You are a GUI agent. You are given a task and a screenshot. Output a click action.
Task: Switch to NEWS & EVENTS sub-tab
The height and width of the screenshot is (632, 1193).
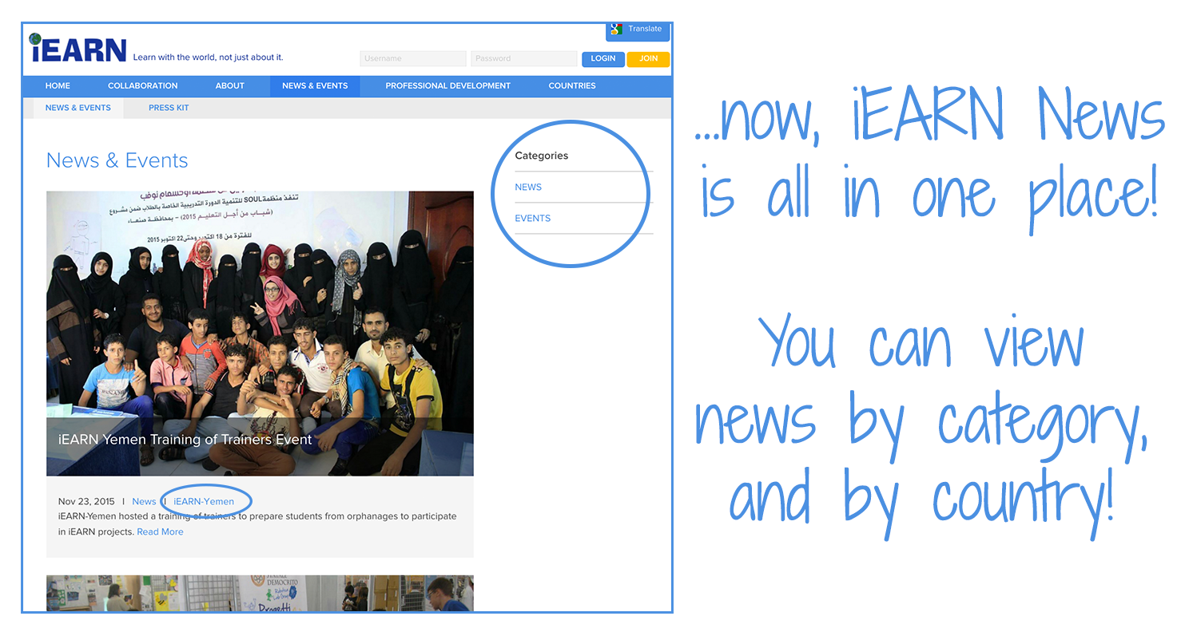(78, 108)
